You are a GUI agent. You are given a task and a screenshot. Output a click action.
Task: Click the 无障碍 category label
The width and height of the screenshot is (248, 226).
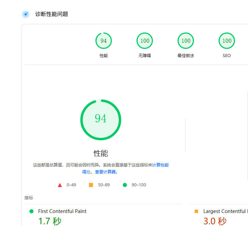coord(145,56)
